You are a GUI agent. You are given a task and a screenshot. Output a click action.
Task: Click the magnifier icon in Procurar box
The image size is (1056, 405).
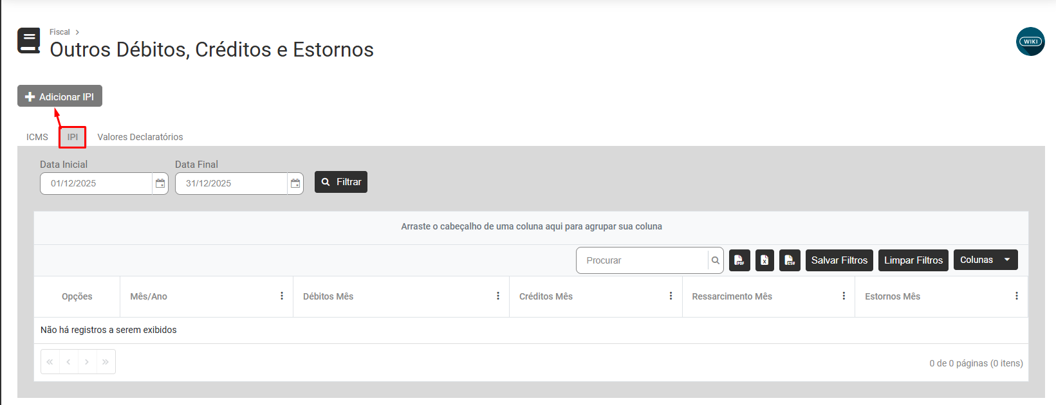point(716,260)
